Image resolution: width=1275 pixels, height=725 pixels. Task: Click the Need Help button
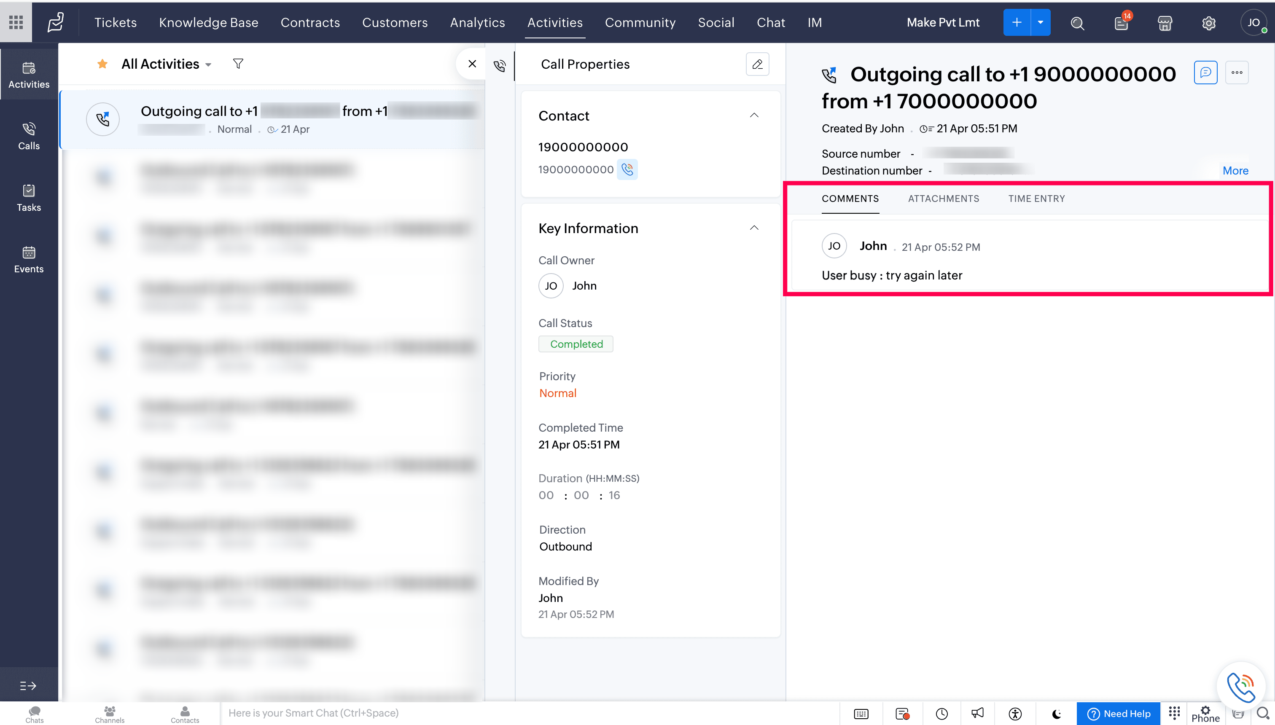[1119, 714]
